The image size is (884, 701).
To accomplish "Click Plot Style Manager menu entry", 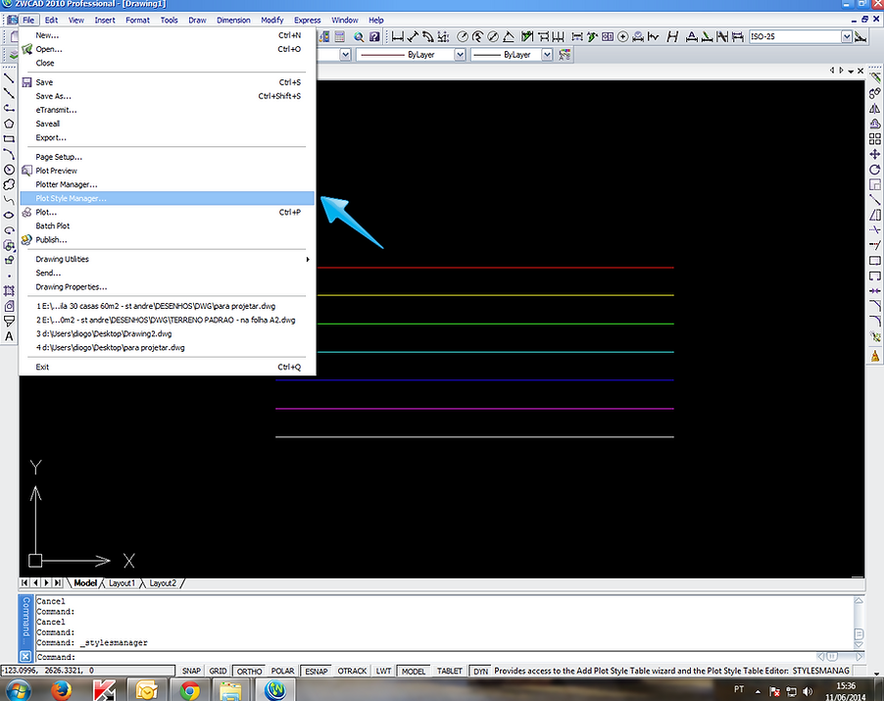I will pyautogui.click(x=167, y=198).
